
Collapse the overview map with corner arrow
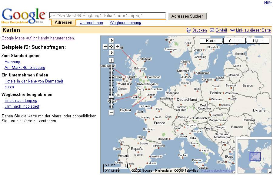pyautogui.click(x=270, y=171)
